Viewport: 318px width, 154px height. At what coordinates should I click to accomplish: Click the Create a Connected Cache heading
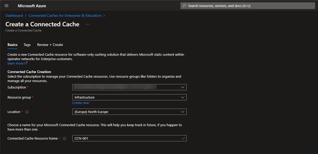click(x=42, y=24)
